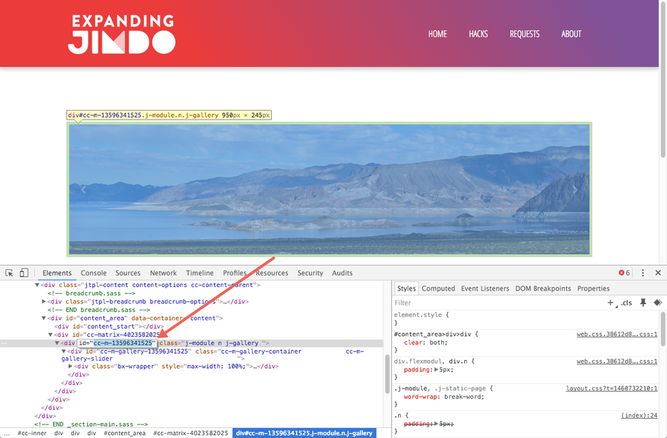Toggle the pin icon in the Styles toolbar

[x=644, y=303]
